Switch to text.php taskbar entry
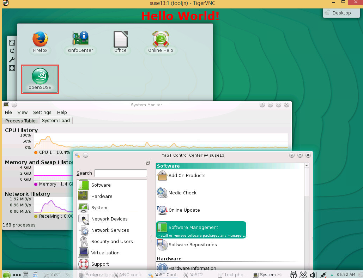 233,275
